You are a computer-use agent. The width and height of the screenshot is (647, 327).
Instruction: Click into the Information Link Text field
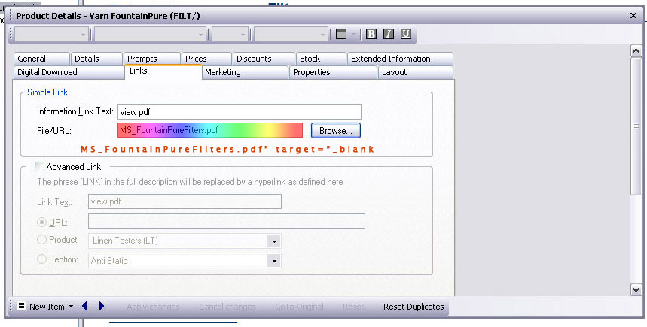tap(239, 111)
